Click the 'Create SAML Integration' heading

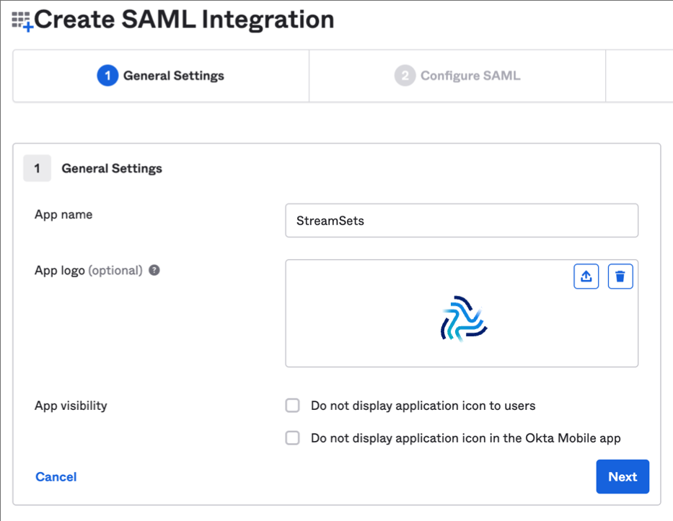coord(184,19)
